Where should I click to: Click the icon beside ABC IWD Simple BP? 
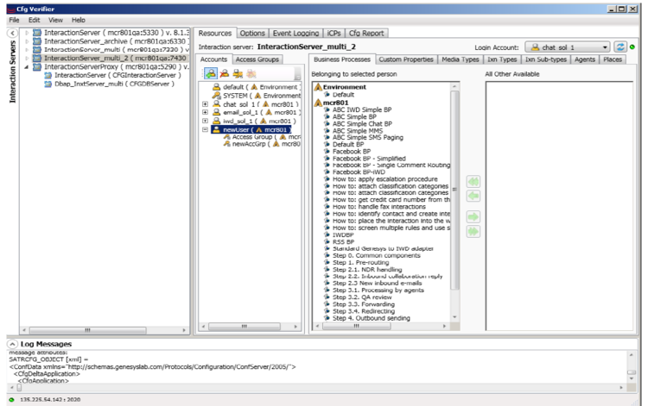pyautogui.click(x=327, y=109)
